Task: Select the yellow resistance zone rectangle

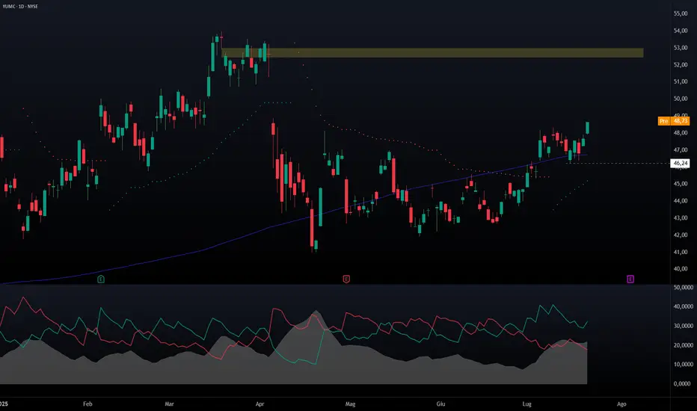Action: [432, 53]
